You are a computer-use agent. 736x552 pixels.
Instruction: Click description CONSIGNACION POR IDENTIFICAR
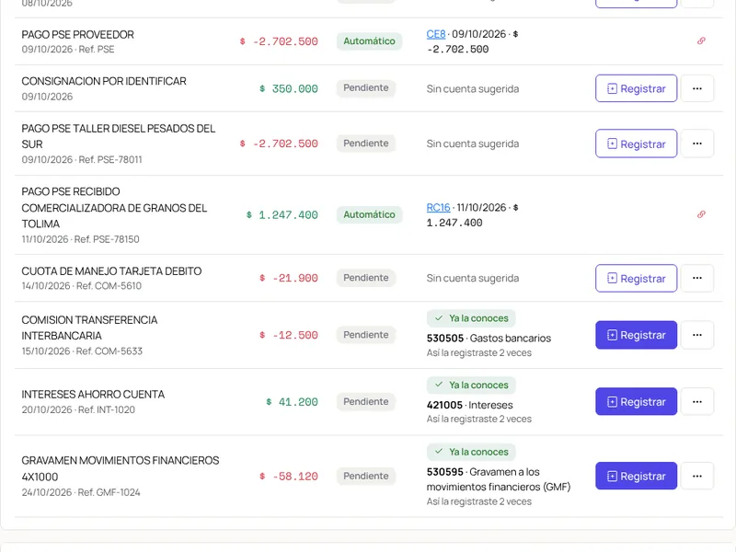(x=104, y=81)
